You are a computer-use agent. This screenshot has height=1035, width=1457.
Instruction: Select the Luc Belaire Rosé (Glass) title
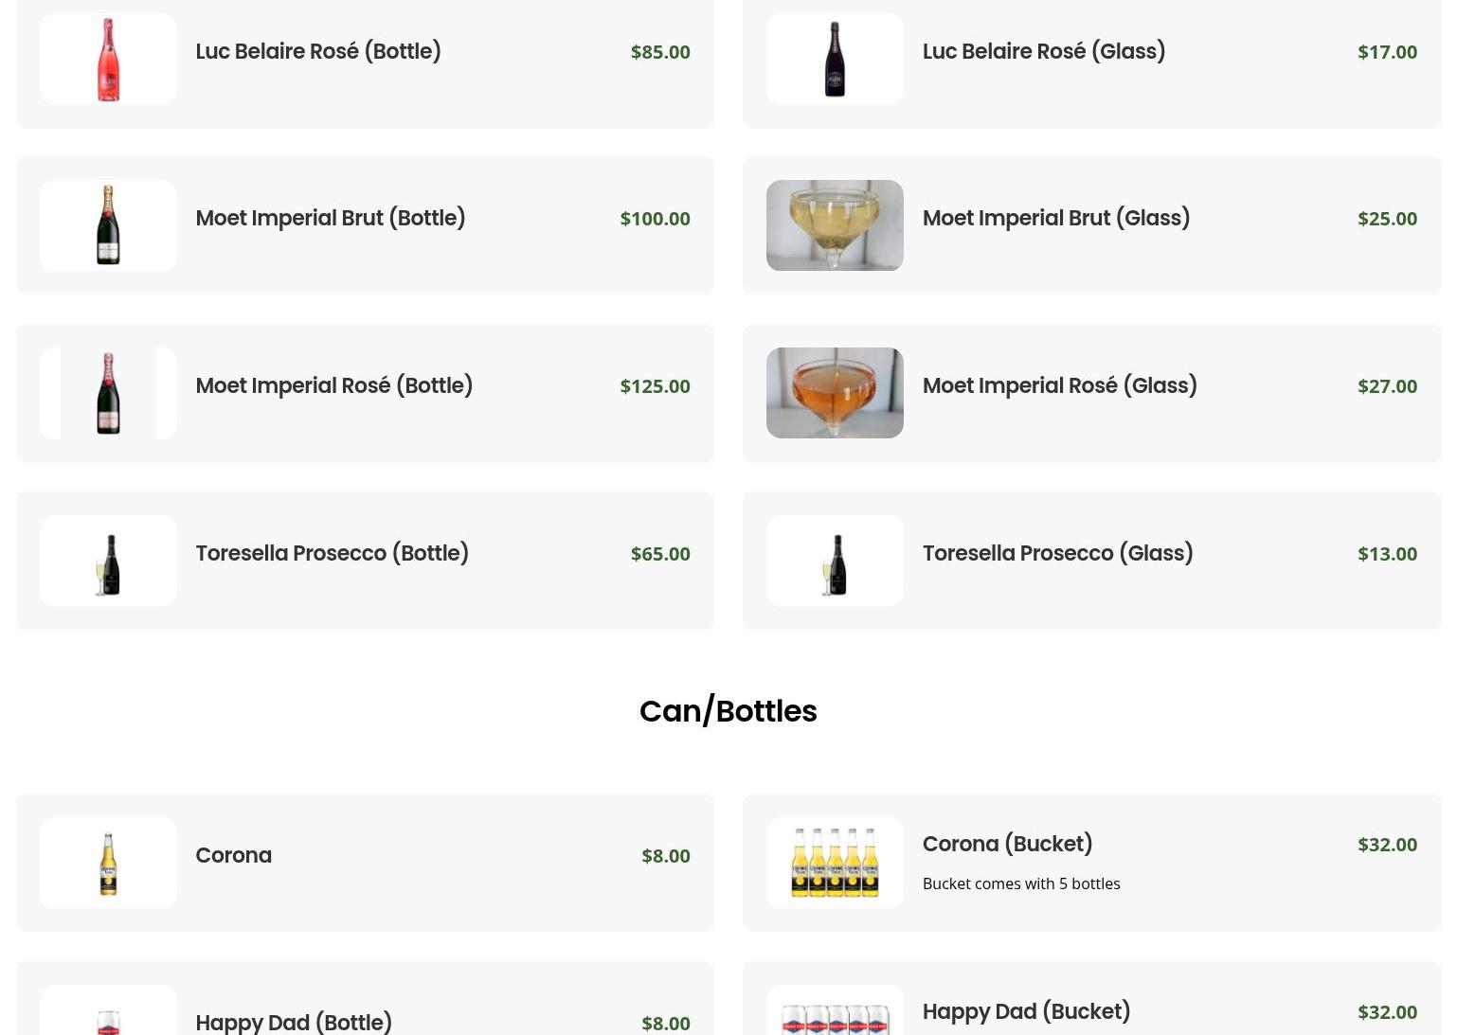coord(1043,51)
